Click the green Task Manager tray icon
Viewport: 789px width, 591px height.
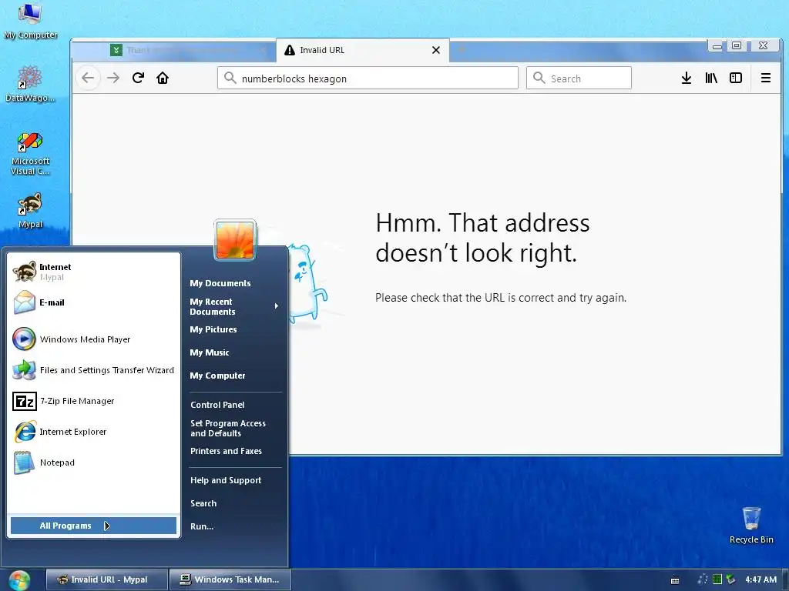point(717,579)
